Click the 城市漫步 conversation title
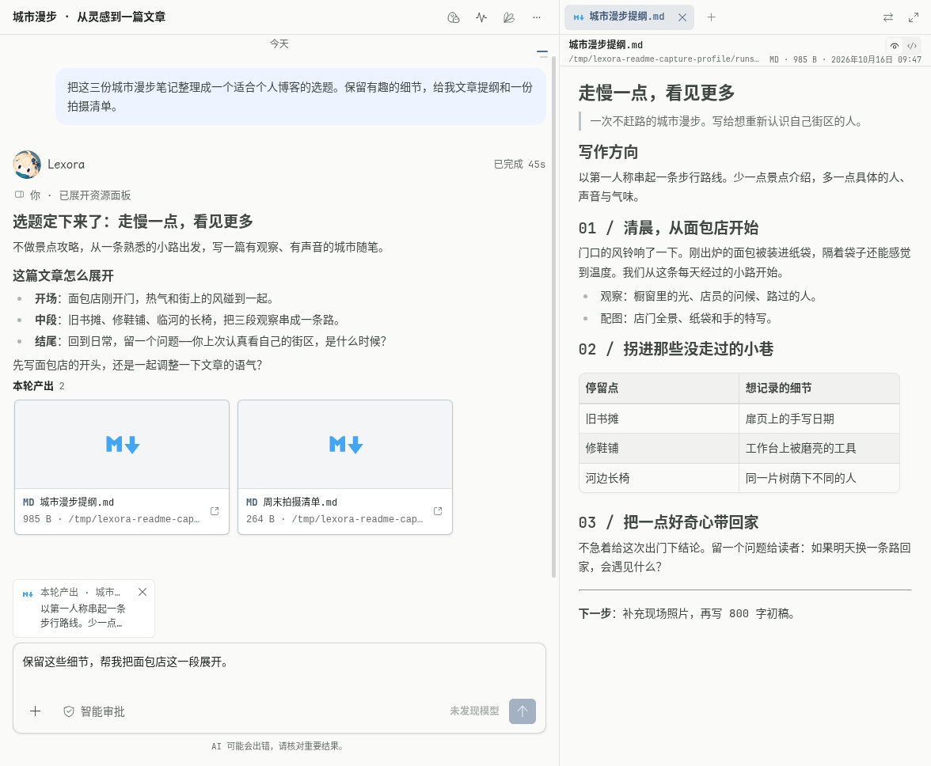Screen dimensions: 931x766 pos(89,17)
